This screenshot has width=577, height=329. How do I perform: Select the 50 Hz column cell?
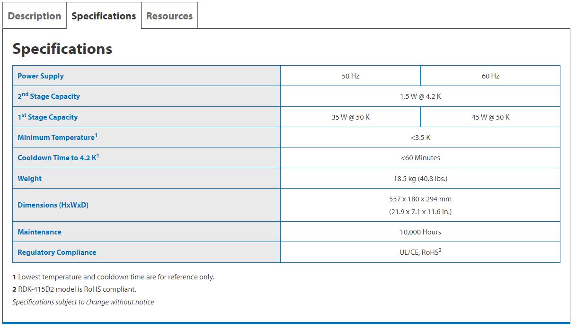[x=350, y=76]
